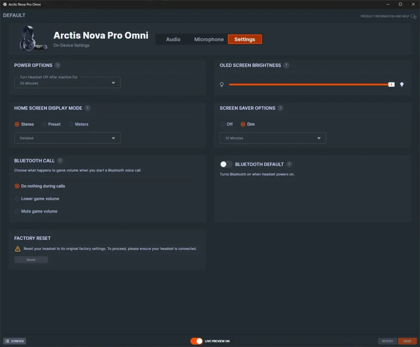Set screen saver to Off
This screenshot has height=347, width=420.
pyautogui.click(x=222, y=124)
